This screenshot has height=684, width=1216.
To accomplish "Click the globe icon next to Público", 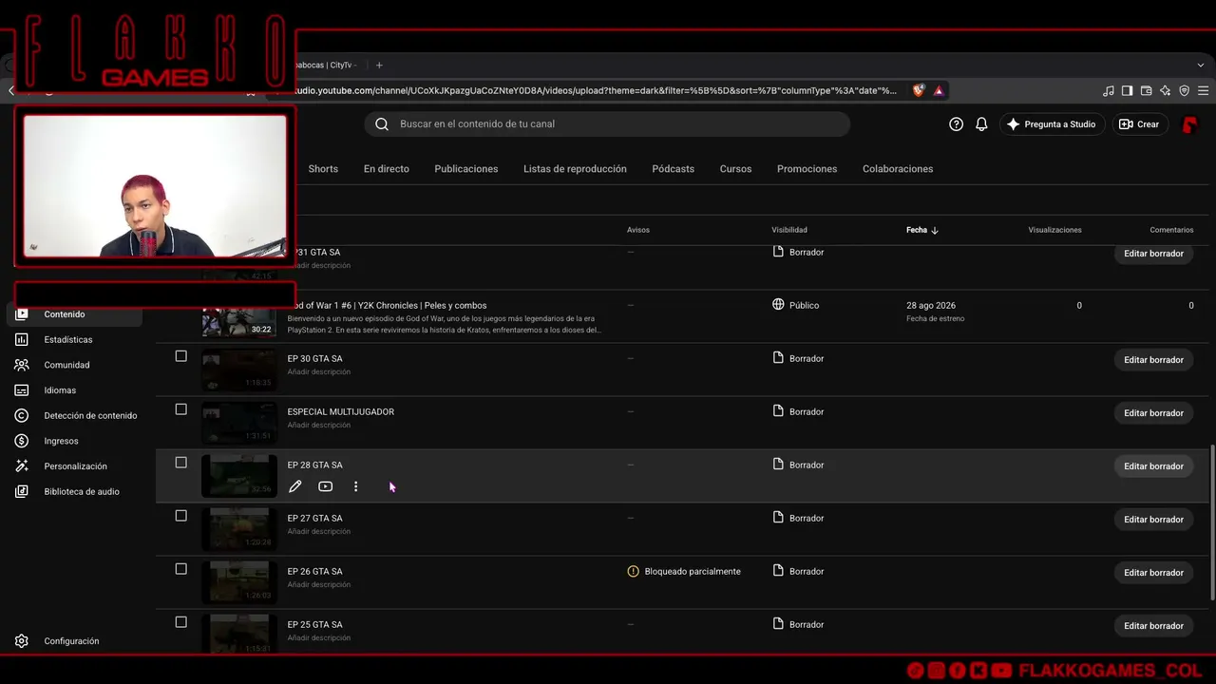I will click(x=778, y=305).
